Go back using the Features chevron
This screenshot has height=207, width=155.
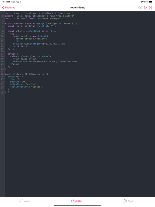point(3,8)
